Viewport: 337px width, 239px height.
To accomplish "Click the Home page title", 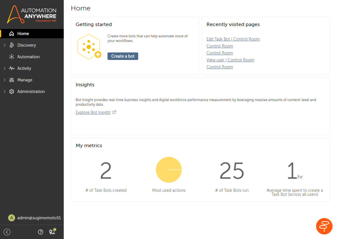I will tap(81, 8).
